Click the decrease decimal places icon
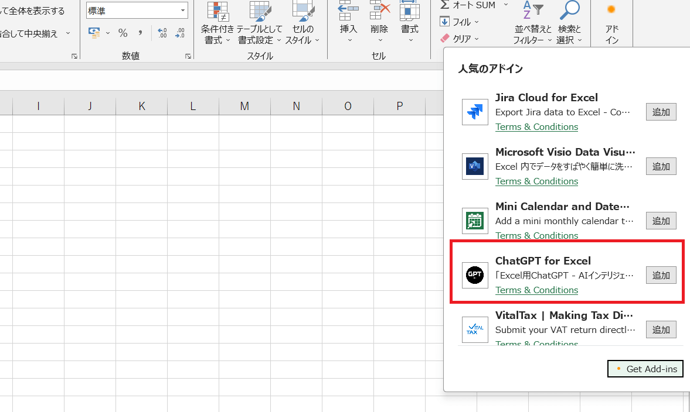 click(x=180, y=33)
